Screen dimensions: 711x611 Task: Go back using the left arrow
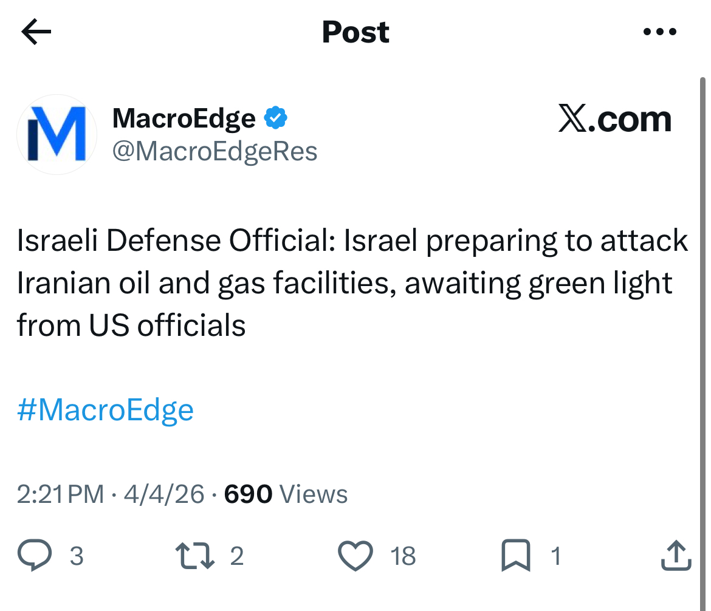click(36, 32)
